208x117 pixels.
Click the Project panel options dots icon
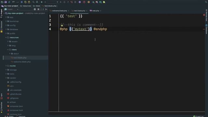pos(43,9)
